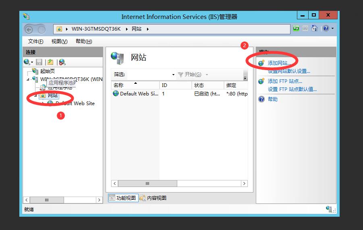The height and width of the screenshot is (230, 363).
Task: Click the 开始(G) filter go button
Action: (x=190, y=75)
